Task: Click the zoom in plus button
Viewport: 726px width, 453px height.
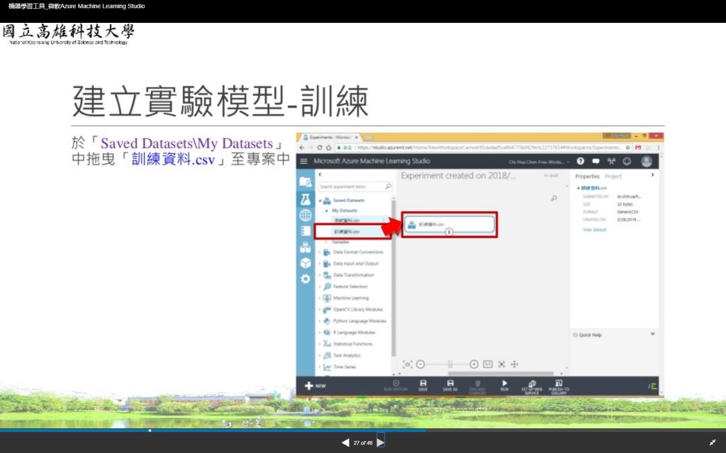Action: click(474, 364)
